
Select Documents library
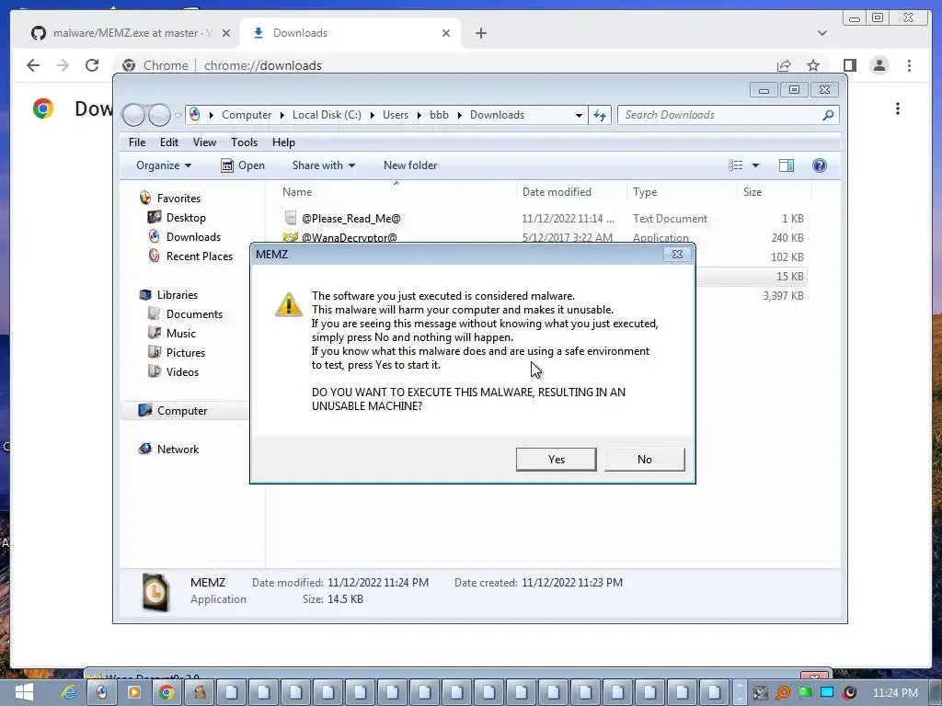pyautogui.click(x=194, y=314)
